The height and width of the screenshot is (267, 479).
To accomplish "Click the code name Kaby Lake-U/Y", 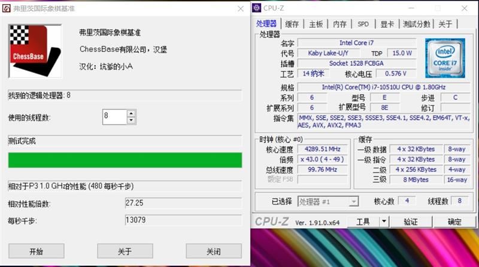I will 328,53.
